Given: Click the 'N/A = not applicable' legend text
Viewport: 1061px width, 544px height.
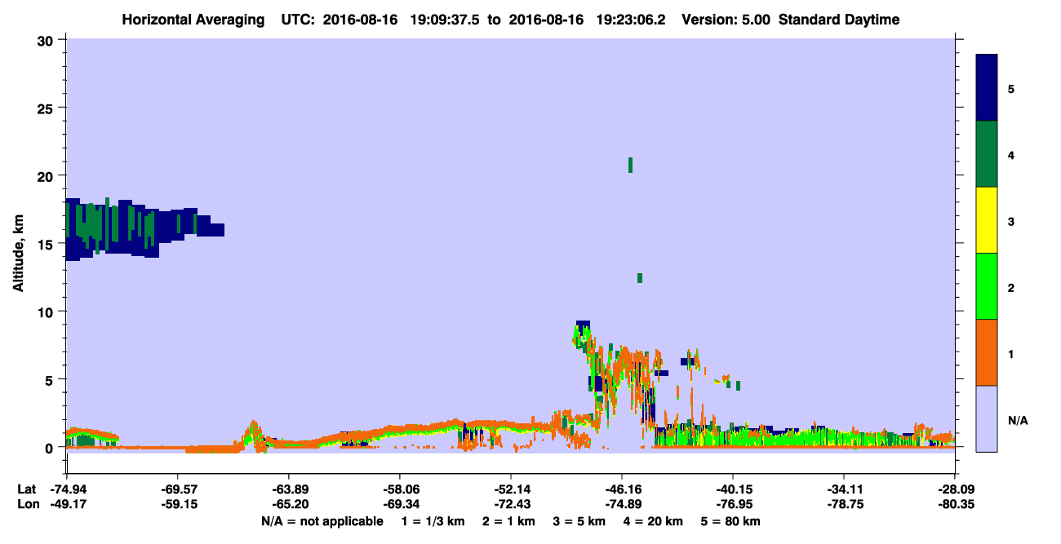Looking at the screenshot, I should point(322,521).
